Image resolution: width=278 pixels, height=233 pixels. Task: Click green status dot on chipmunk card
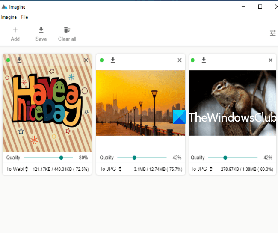tap(193, 60)
